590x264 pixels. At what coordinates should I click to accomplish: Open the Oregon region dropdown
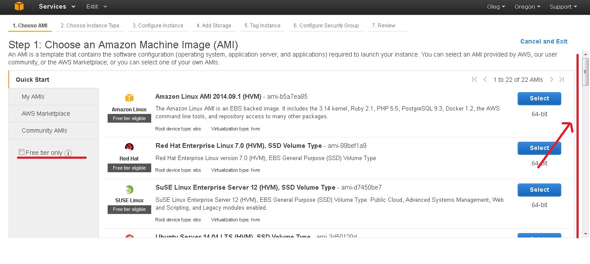527,7
